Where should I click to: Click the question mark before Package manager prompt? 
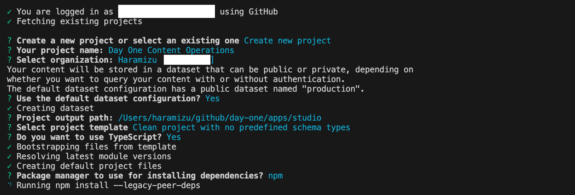click(x=9, y=176)
